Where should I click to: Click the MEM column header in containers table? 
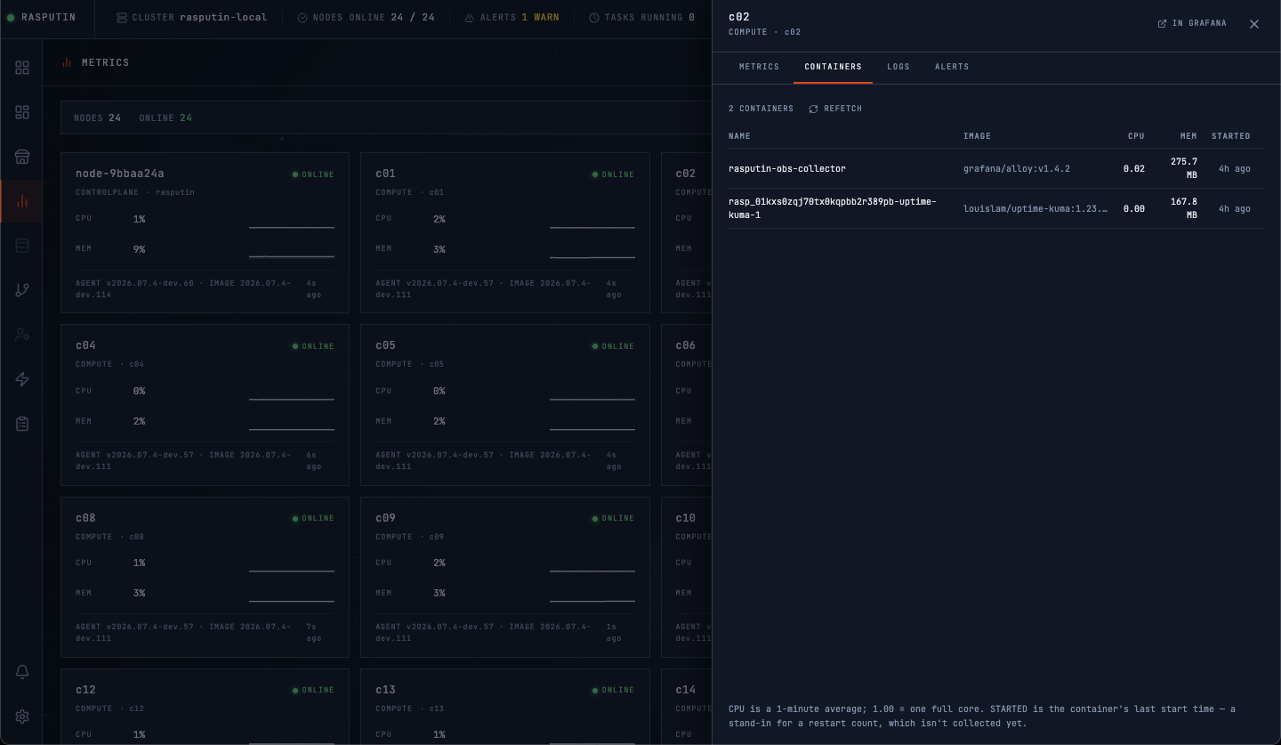(1188, 136)
